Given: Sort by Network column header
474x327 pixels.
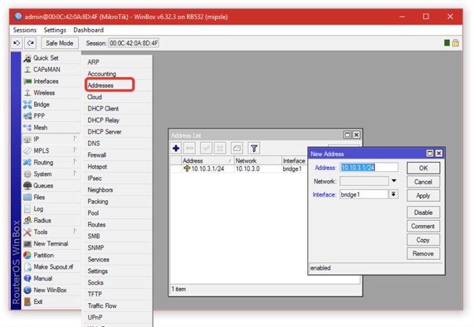Looking at the screenshot, I should point(258,160).
